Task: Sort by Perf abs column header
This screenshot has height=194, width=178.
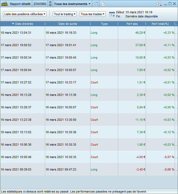Action: pyautogui.click(x=132, y=24)
